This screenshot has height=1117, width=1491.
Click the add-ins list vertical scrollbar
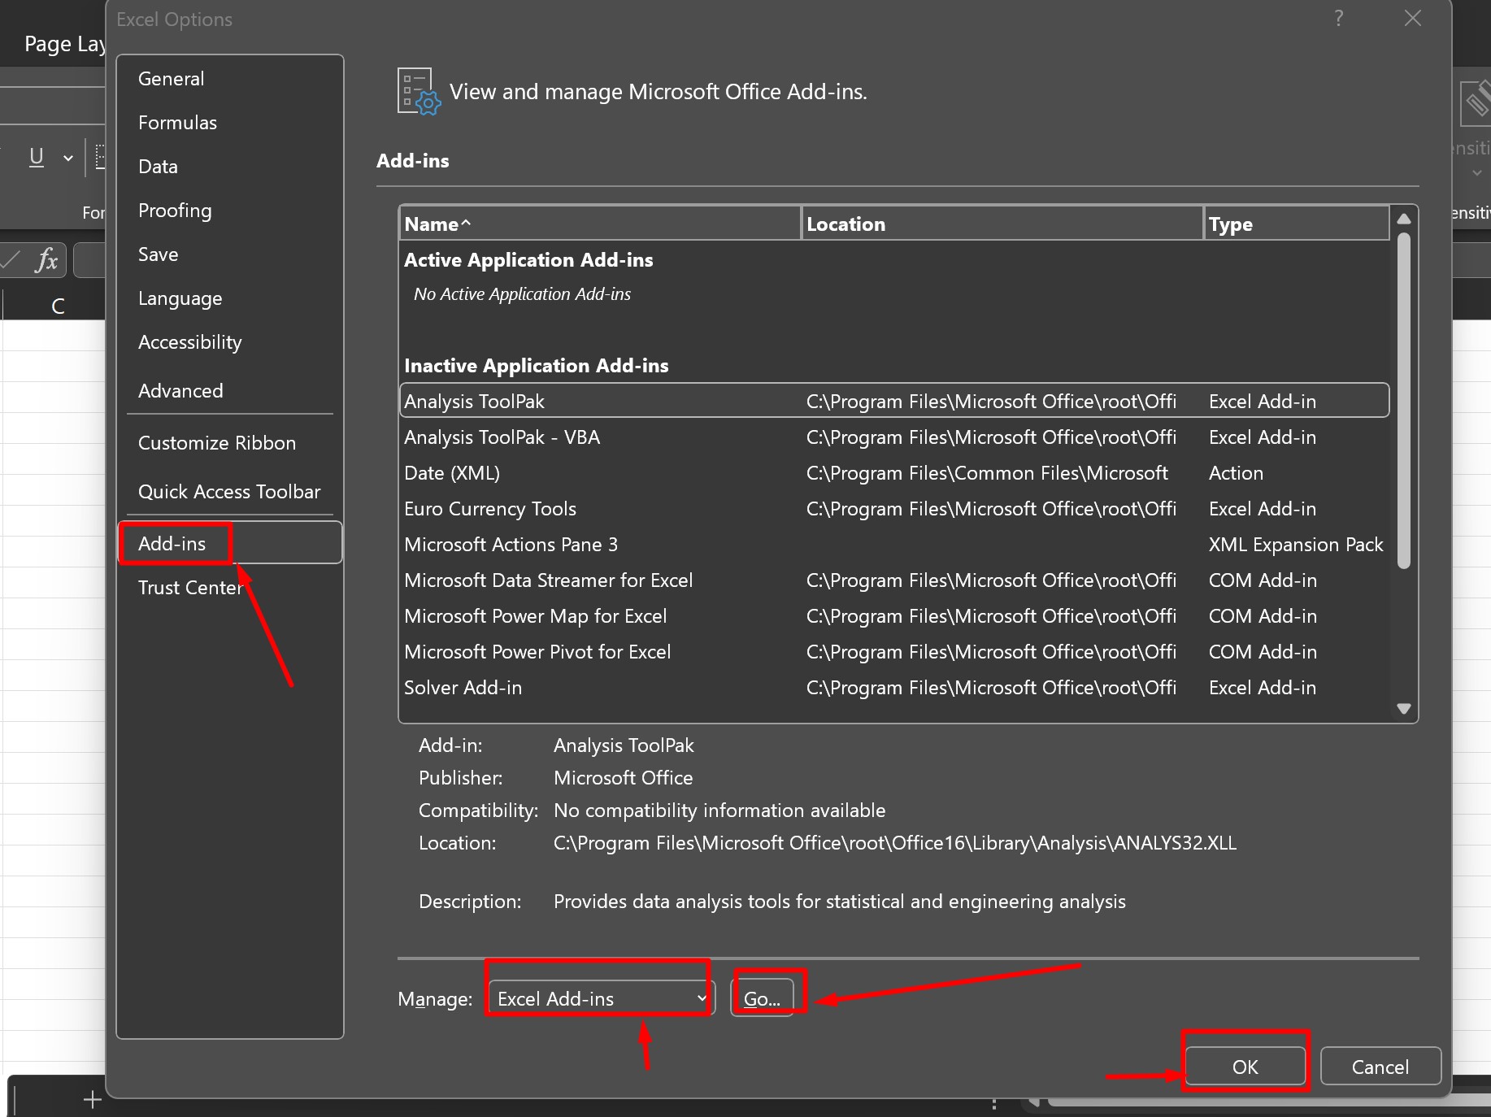point(1403,400)
